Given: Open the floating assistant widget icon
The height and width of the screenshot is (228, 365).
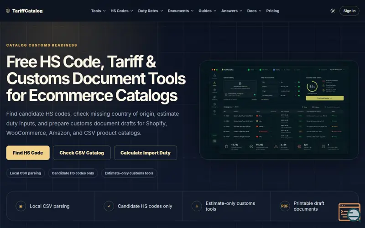Looking at the screenshot, I should pyautogui.click(x=349, y=212).
